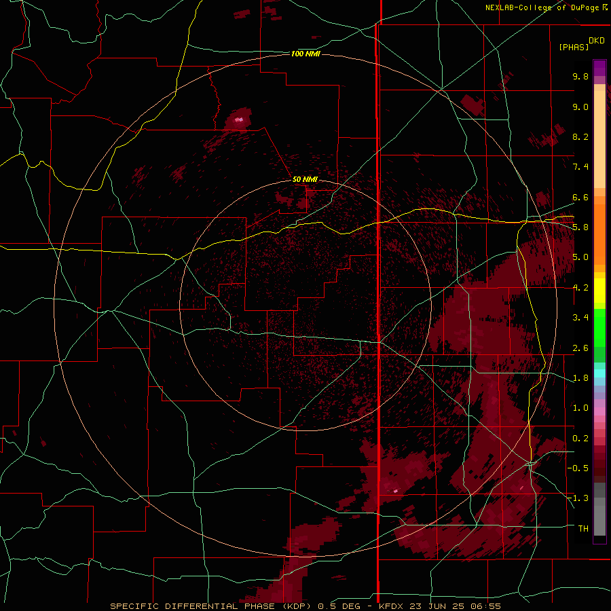The width and height of the screenshot is (611, 611).
Task: Click the 1.8 color scale value
Action: tap(580, 378)
